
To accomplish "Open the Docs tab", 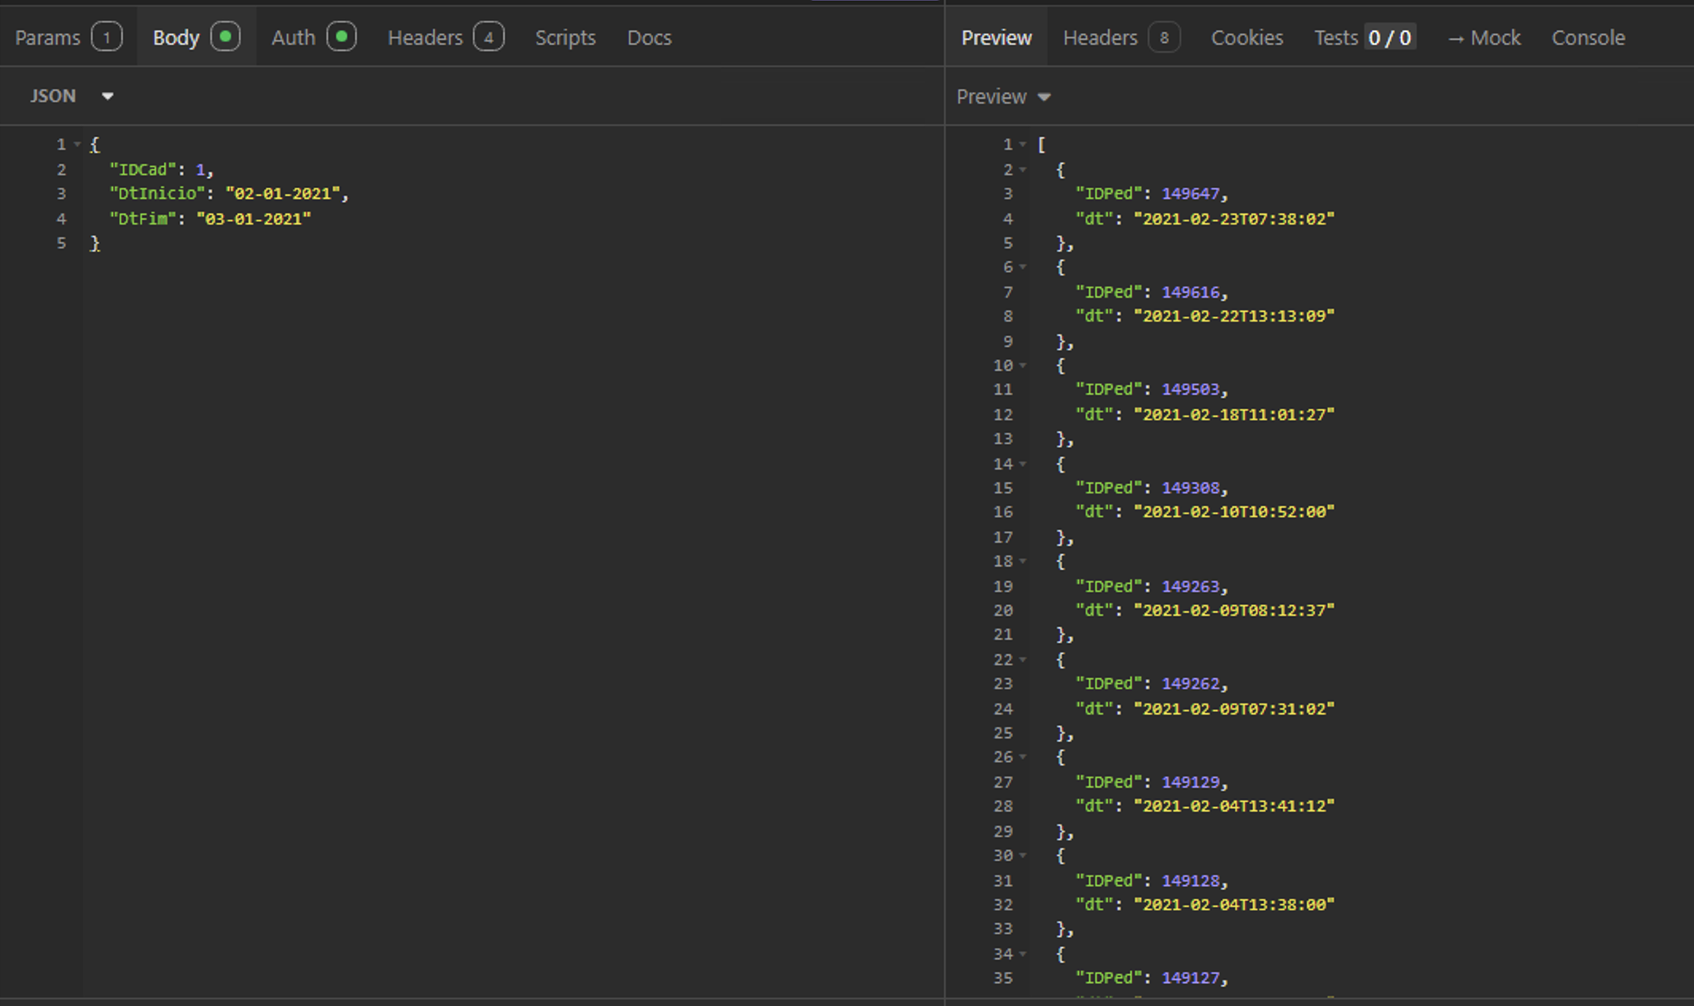I will pyautogui.click(x=649, y=37).
